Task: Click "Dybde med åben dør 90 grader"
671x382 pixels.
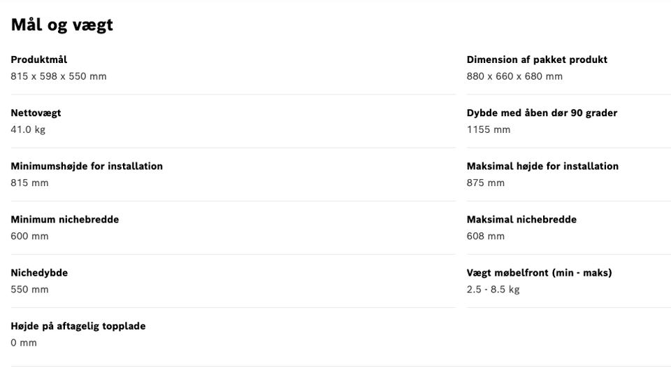Action: [542, 113]
